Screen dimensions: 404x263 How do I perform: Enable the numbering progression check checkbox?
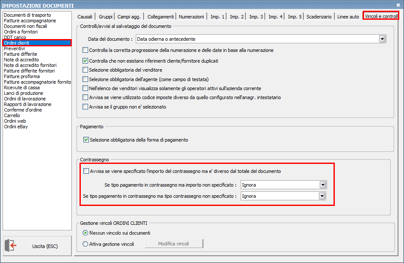click(85, 50)
